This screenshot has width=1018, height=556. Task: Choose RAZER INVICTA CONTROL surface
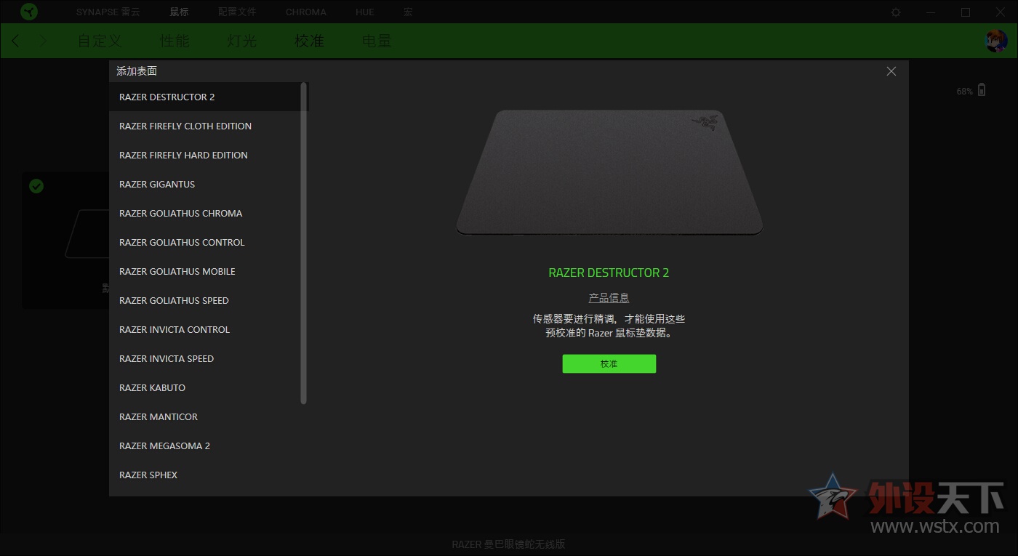pos(205,329)
